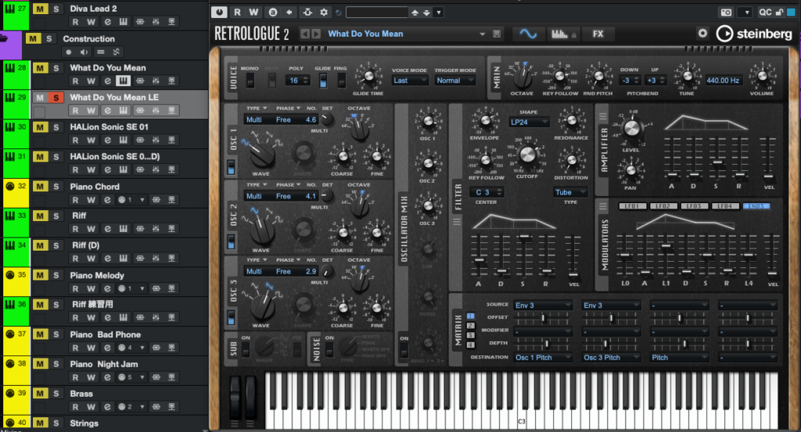Open 'Osc 3 Pitch' destination dropdown

pos(611,358)
